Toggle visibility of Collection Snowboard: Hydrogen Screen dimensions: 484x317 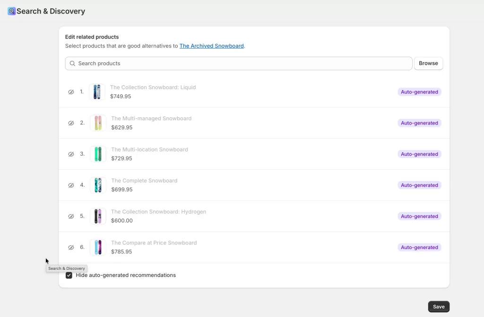click(71, 216)
